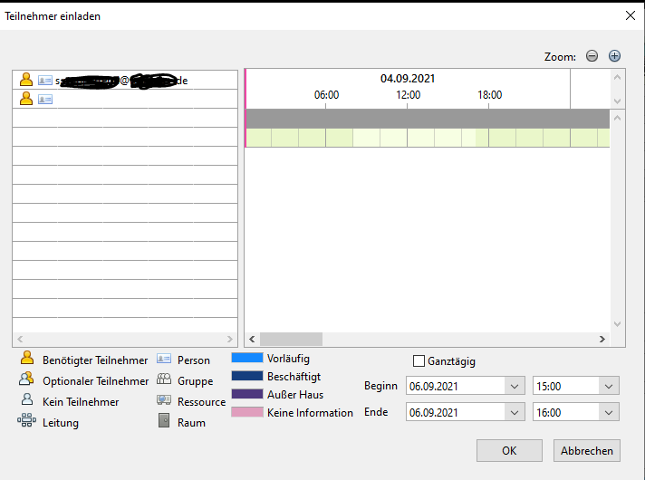Click timeline header scroll down arrow
Viewport: 645px width, 480px height.
tap(617, 101)
